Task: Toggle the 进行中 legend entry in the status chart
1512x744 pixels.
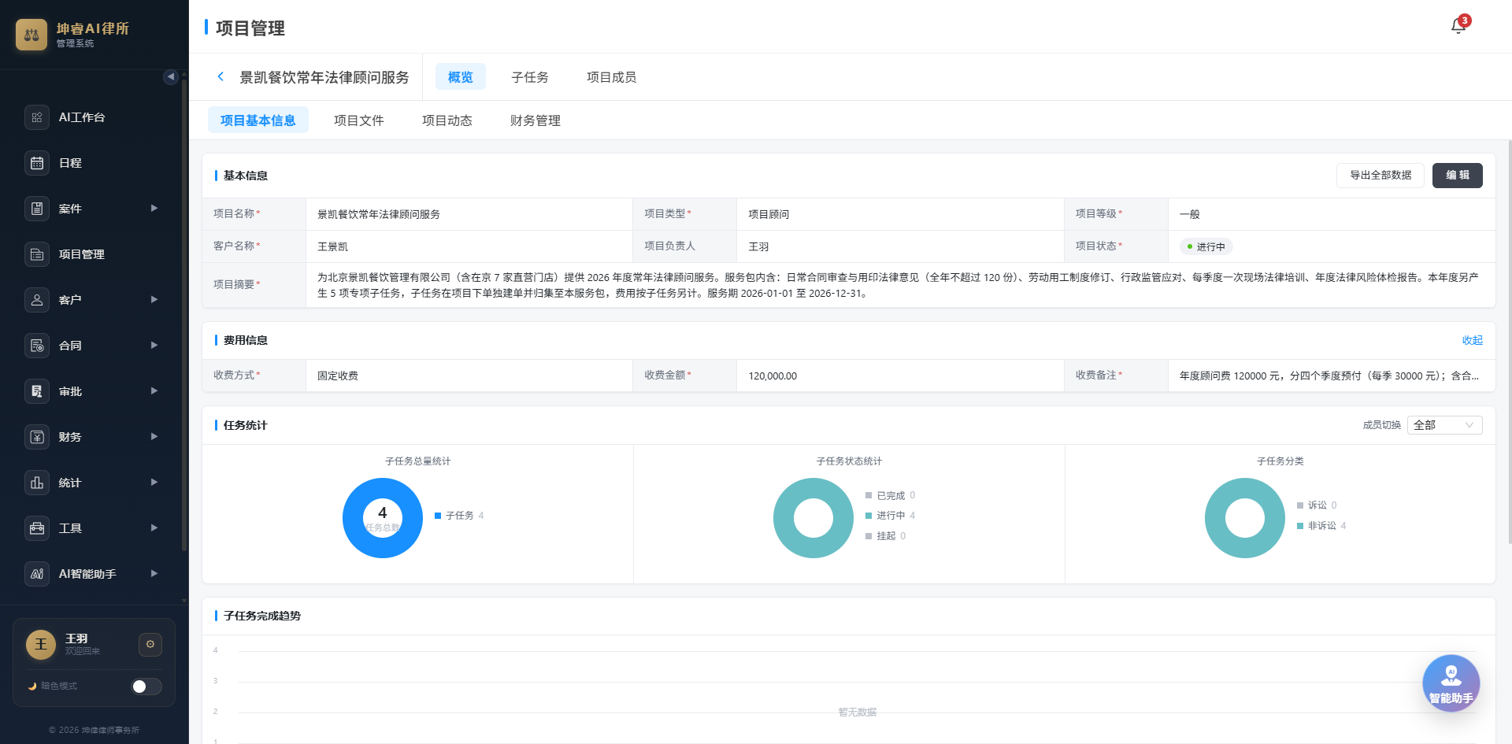Action: 890,516
